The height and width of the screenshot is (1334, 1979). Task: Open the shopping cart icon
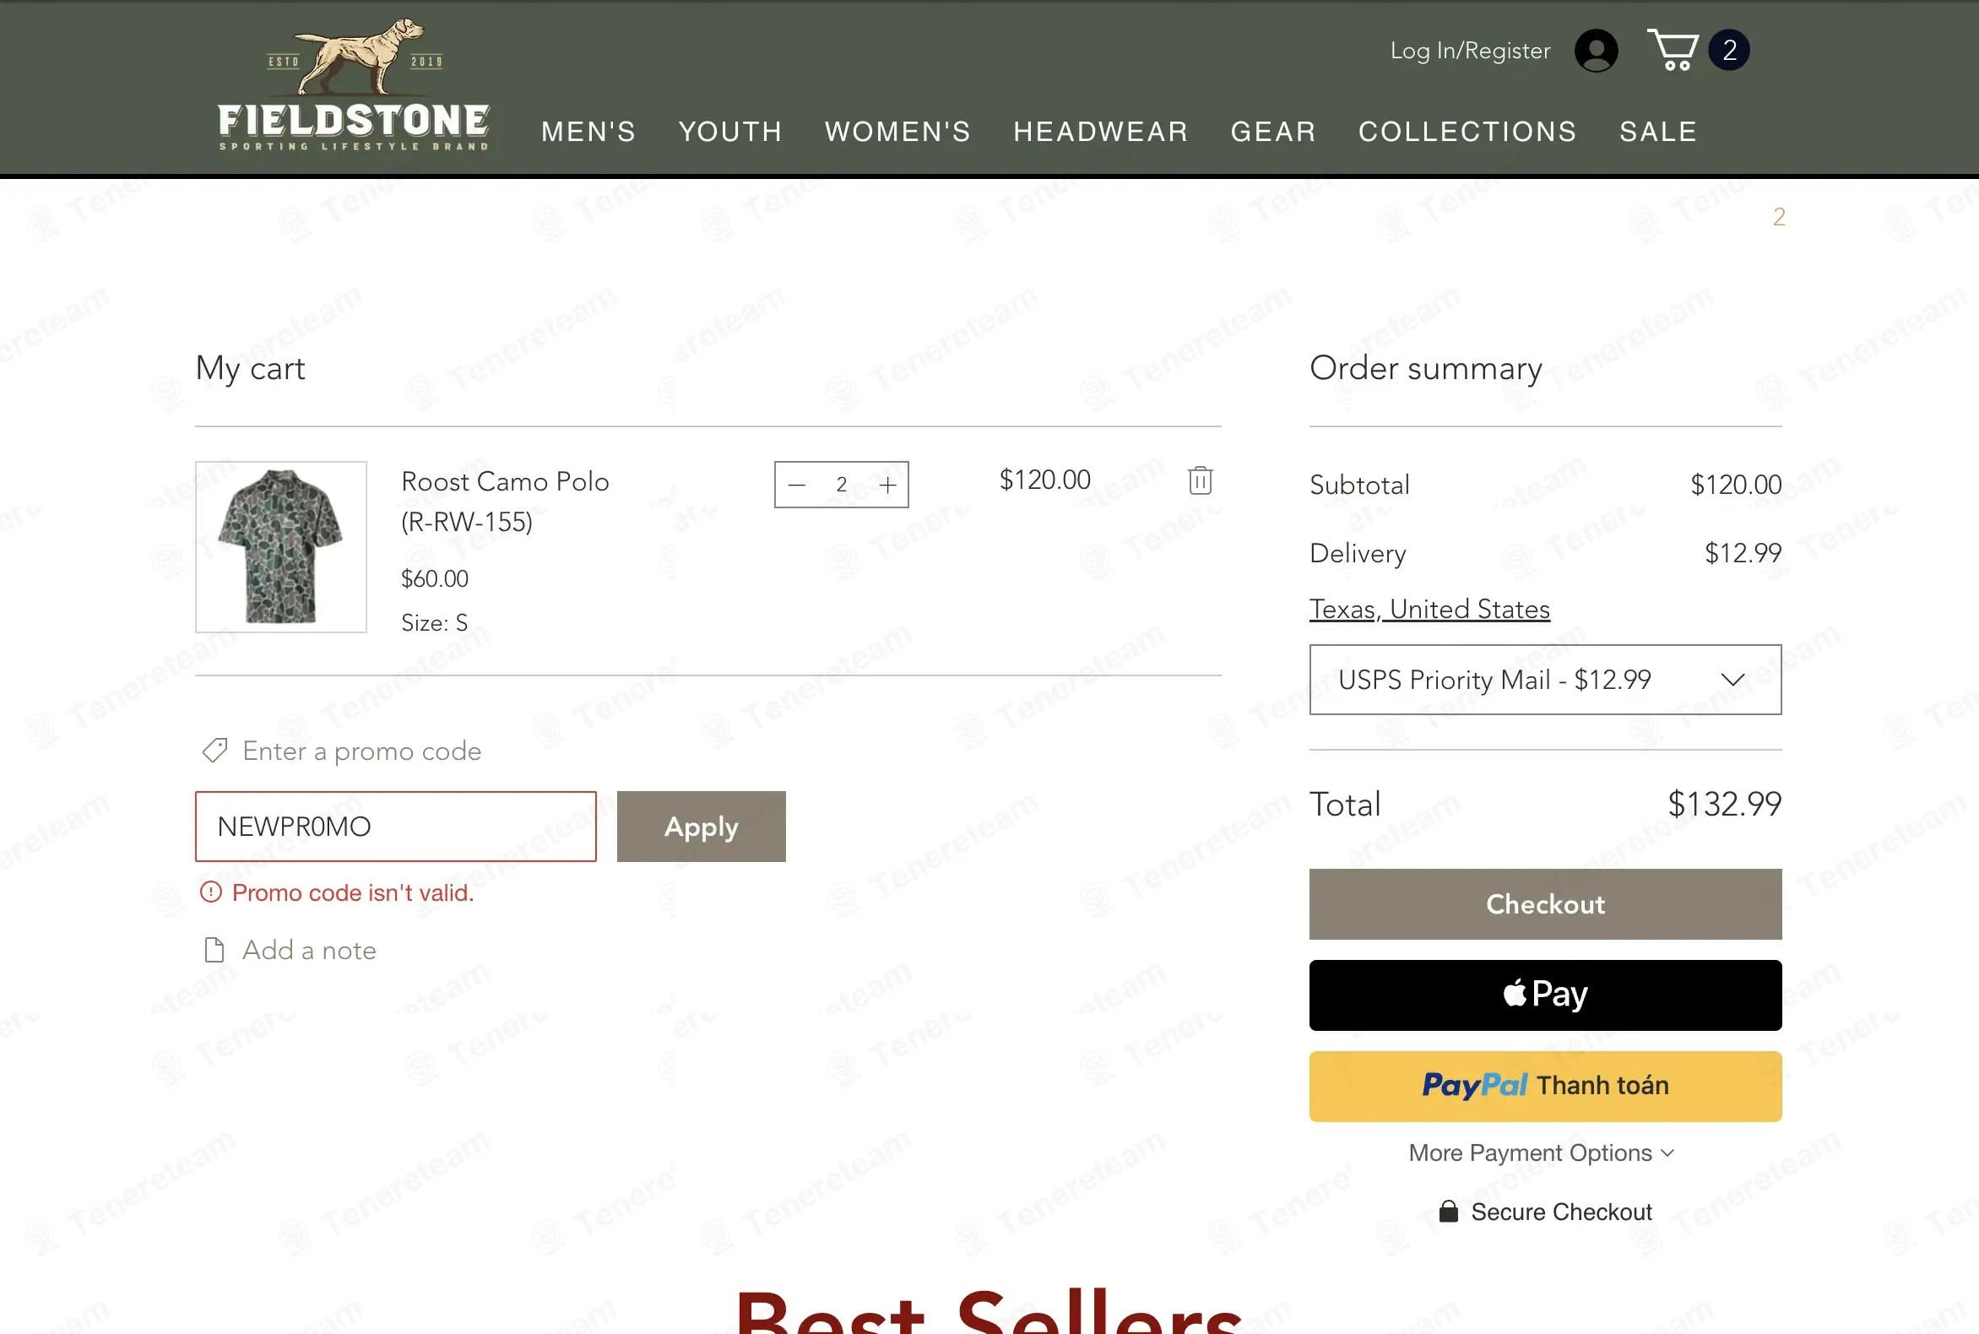click(x=1673, y=50)
